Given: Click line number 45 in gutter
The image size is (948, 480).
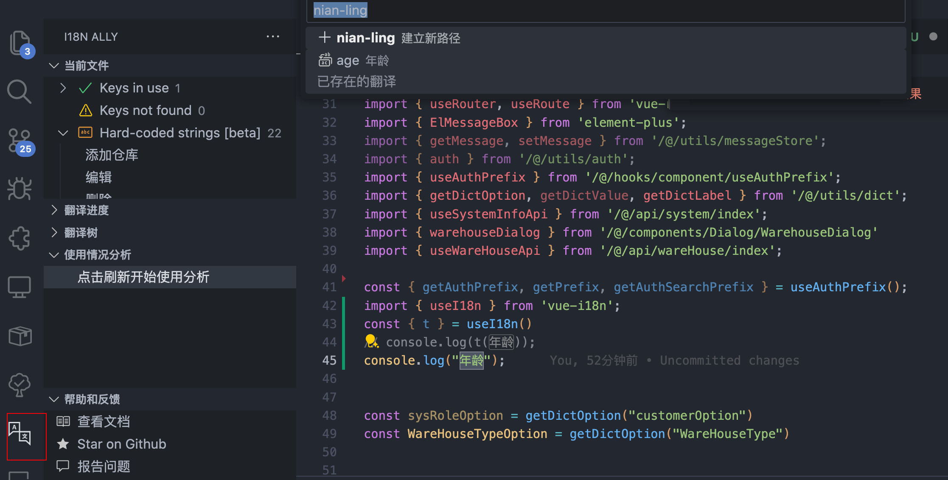Looking at the screenshot, I should pos(329,360).
